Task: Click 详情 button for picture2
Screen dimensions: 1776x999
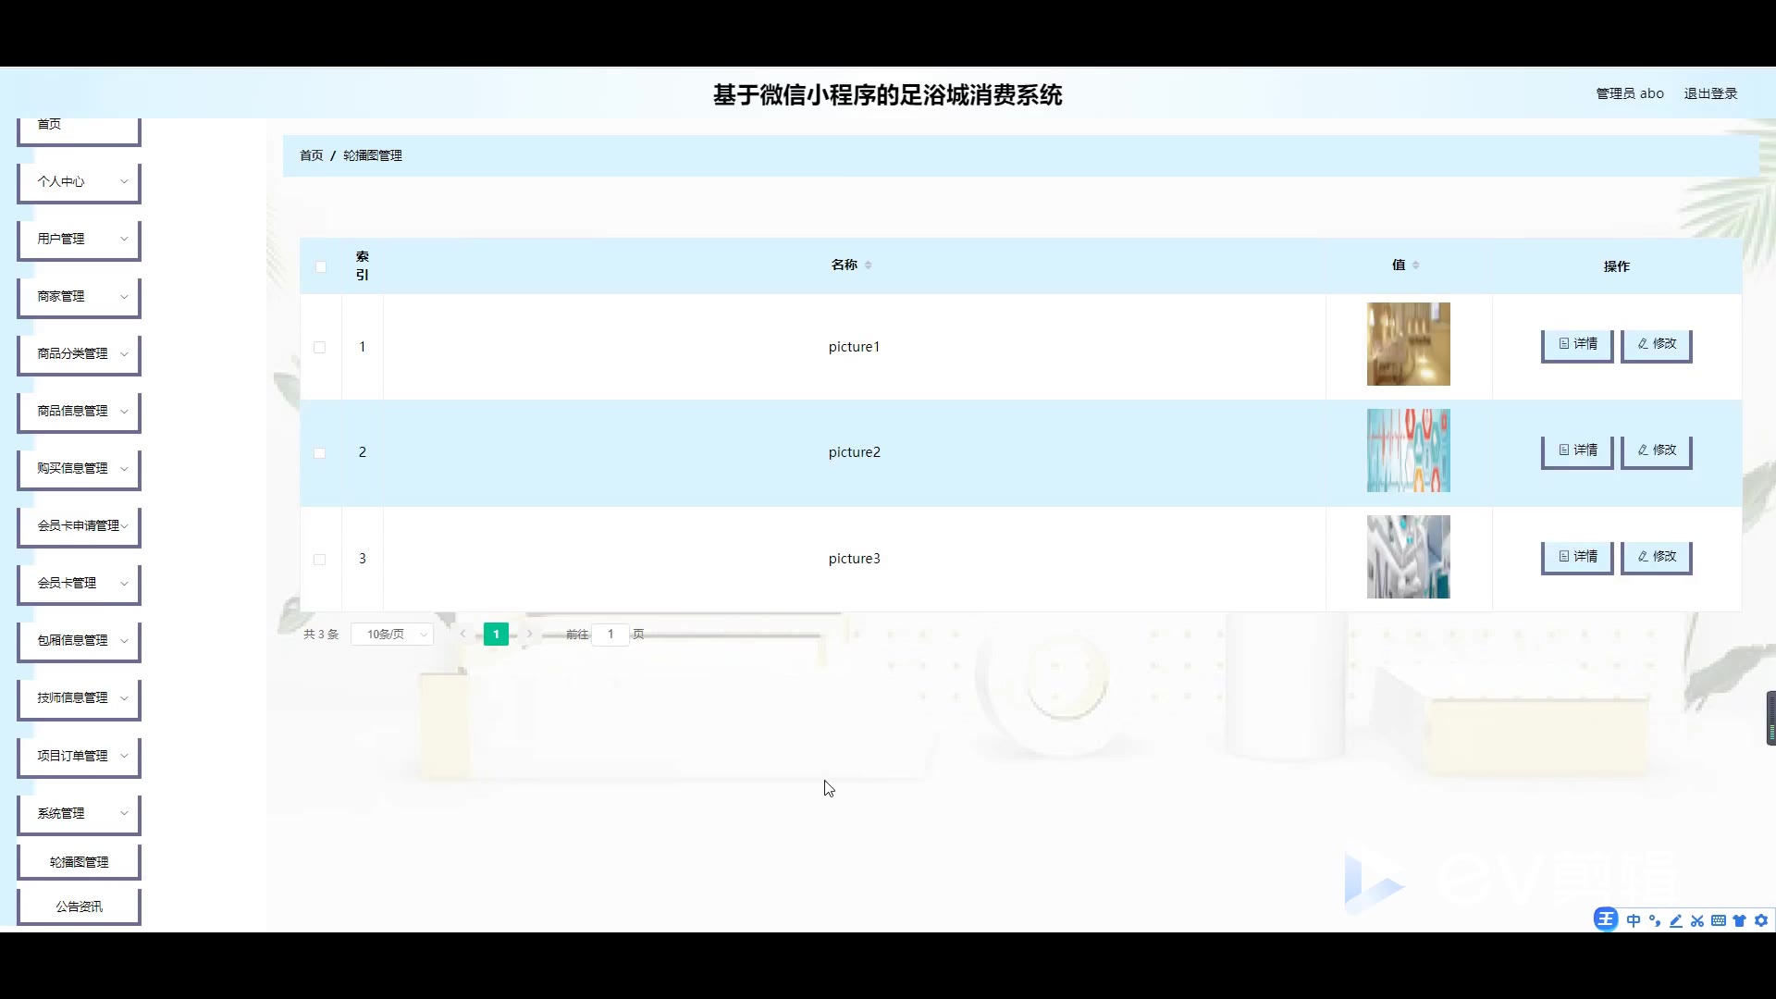Action: (1577, 450)
